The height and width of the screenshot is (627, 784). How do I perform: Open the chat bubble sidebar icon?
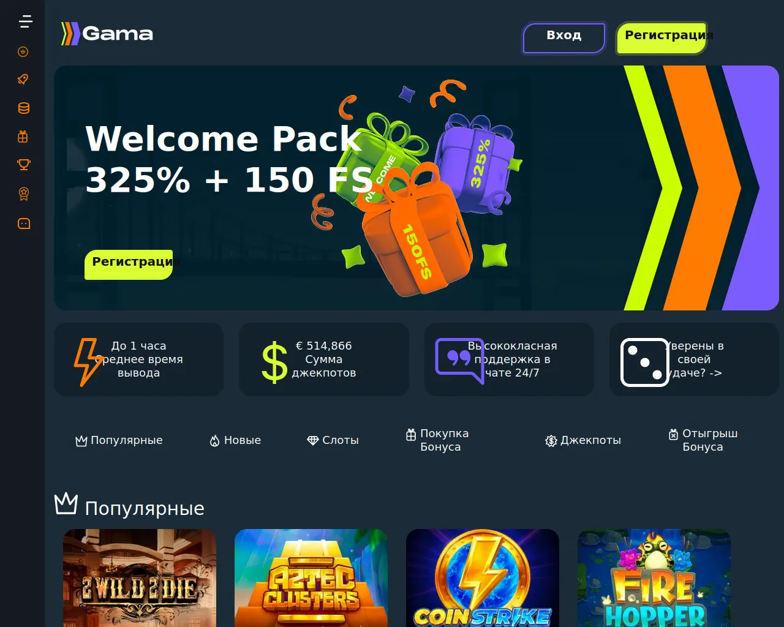[24, 223]
